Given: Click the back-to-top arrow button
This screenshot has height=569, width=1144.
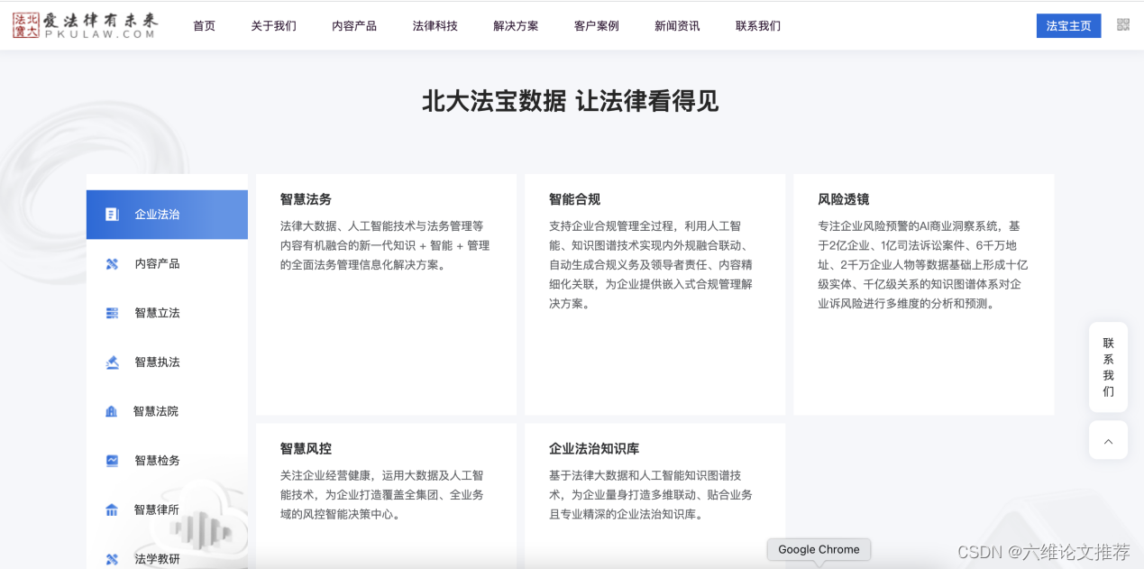Looking at the screenshot, I should [1108, 440].
